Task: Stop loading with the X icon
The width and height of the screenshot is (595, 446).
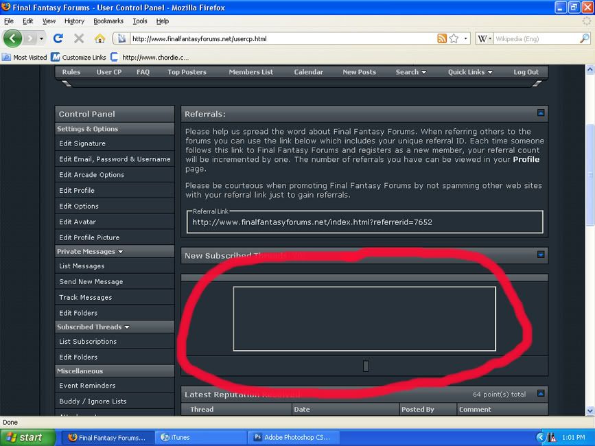Action: pyautogui.click(x=79, y=38)
